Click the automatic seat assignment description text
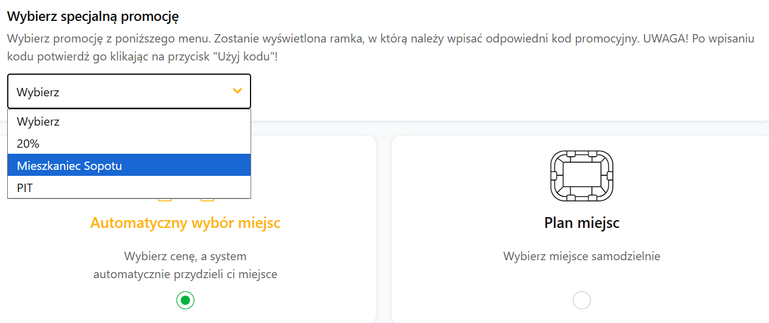Screen dimensions: 769x323 pos(185,266)
